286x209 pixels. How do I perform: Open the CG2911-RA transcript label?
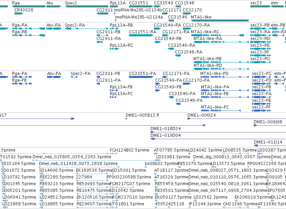tap(109, 39)
